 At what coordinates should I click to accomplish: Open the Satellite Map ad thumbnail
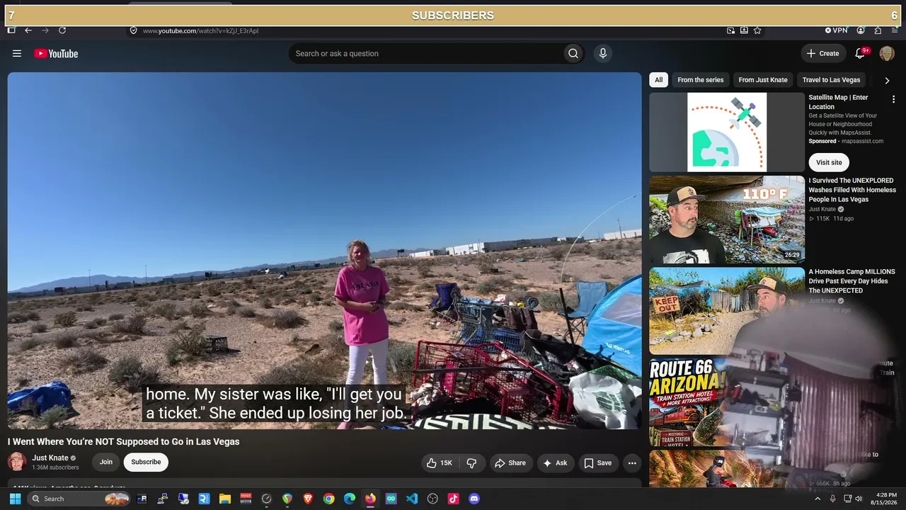pyautogui.click(x=727, y=132)
